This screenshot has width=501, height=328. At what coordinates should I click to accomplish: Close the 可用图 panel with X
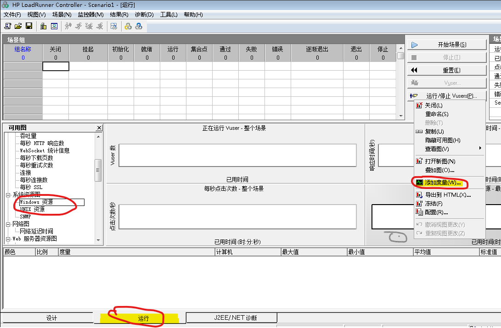99,128
